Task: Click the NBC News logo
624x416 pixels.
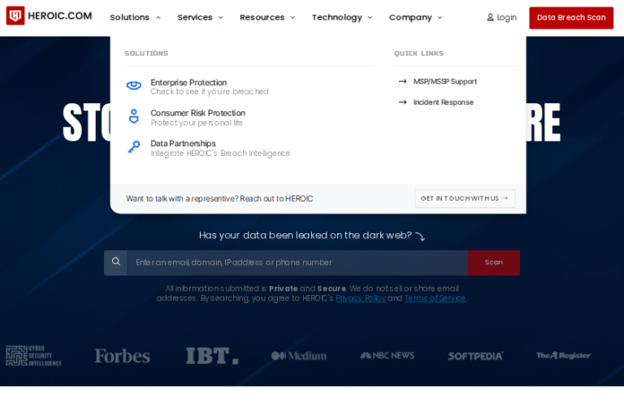Action: (388, 356)
